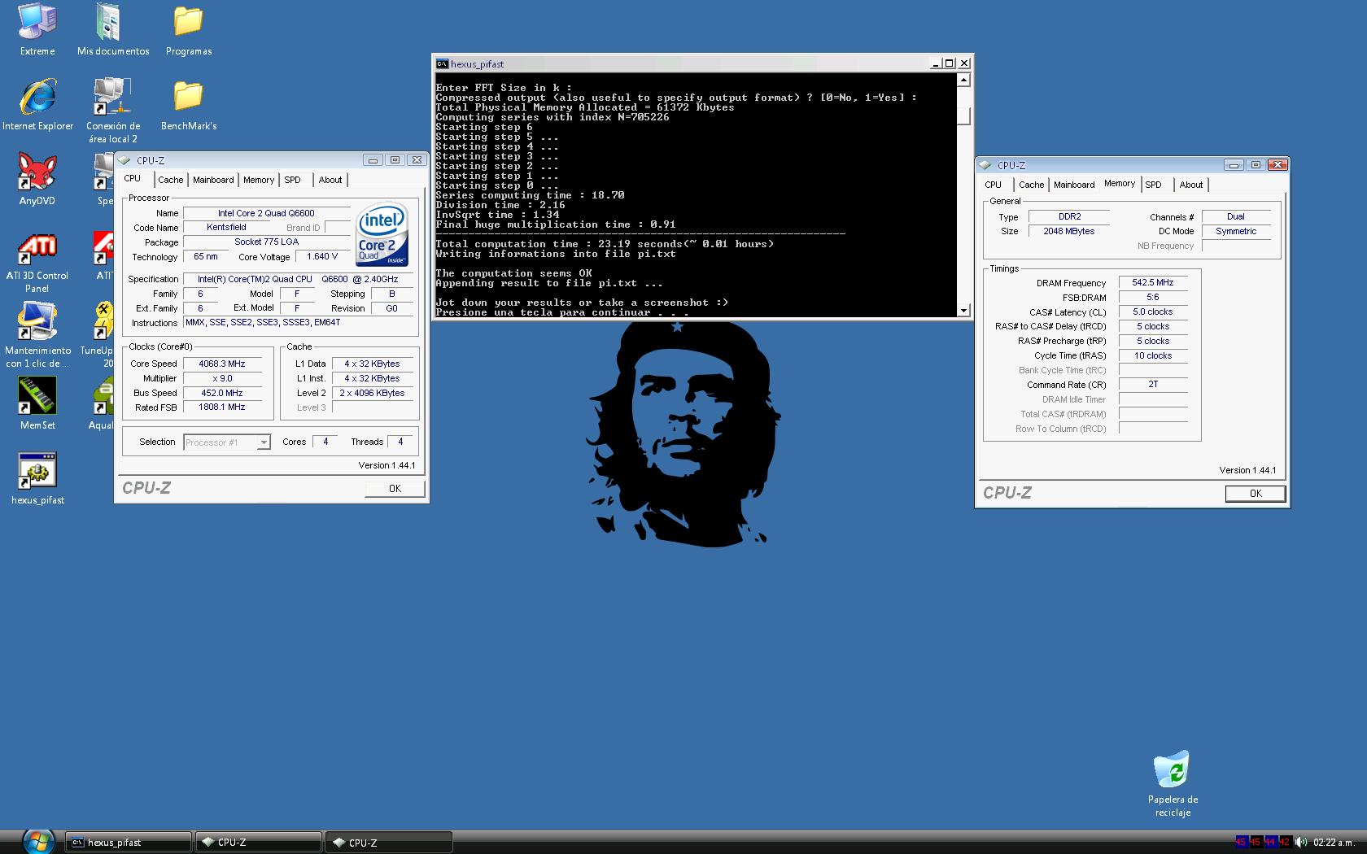The image size is (1367, 854).
Task: Switch to About tab in left CPU-Z window
Action: click(330, 180)
